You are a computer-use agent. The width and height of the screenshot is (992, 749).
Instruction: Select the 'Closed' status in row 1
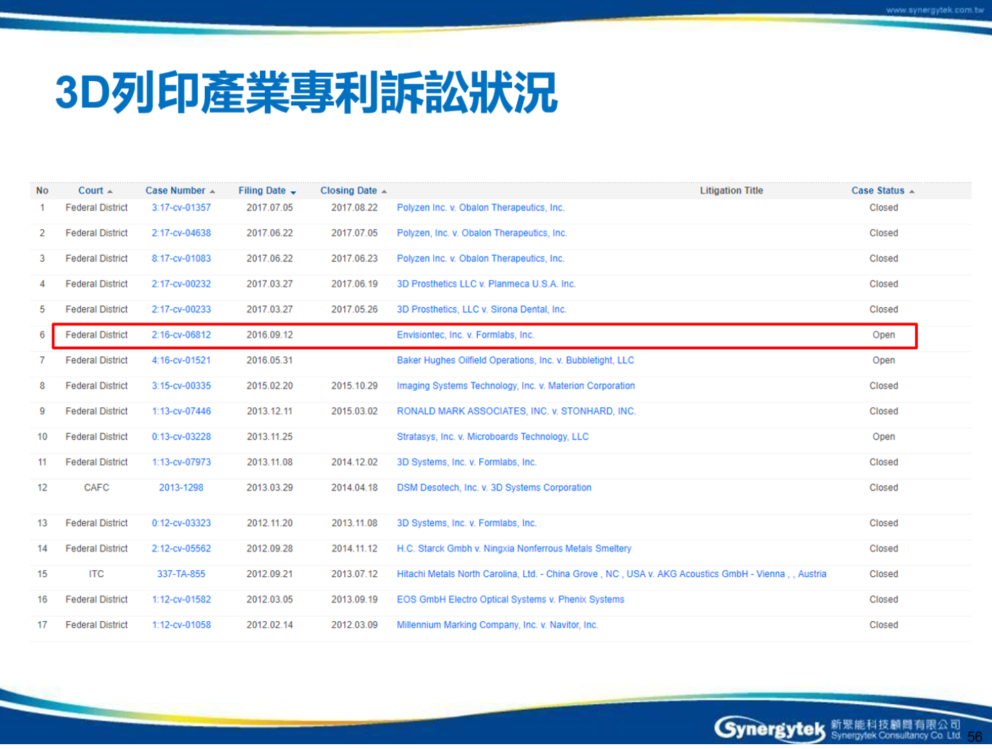[x=884, y=208]
